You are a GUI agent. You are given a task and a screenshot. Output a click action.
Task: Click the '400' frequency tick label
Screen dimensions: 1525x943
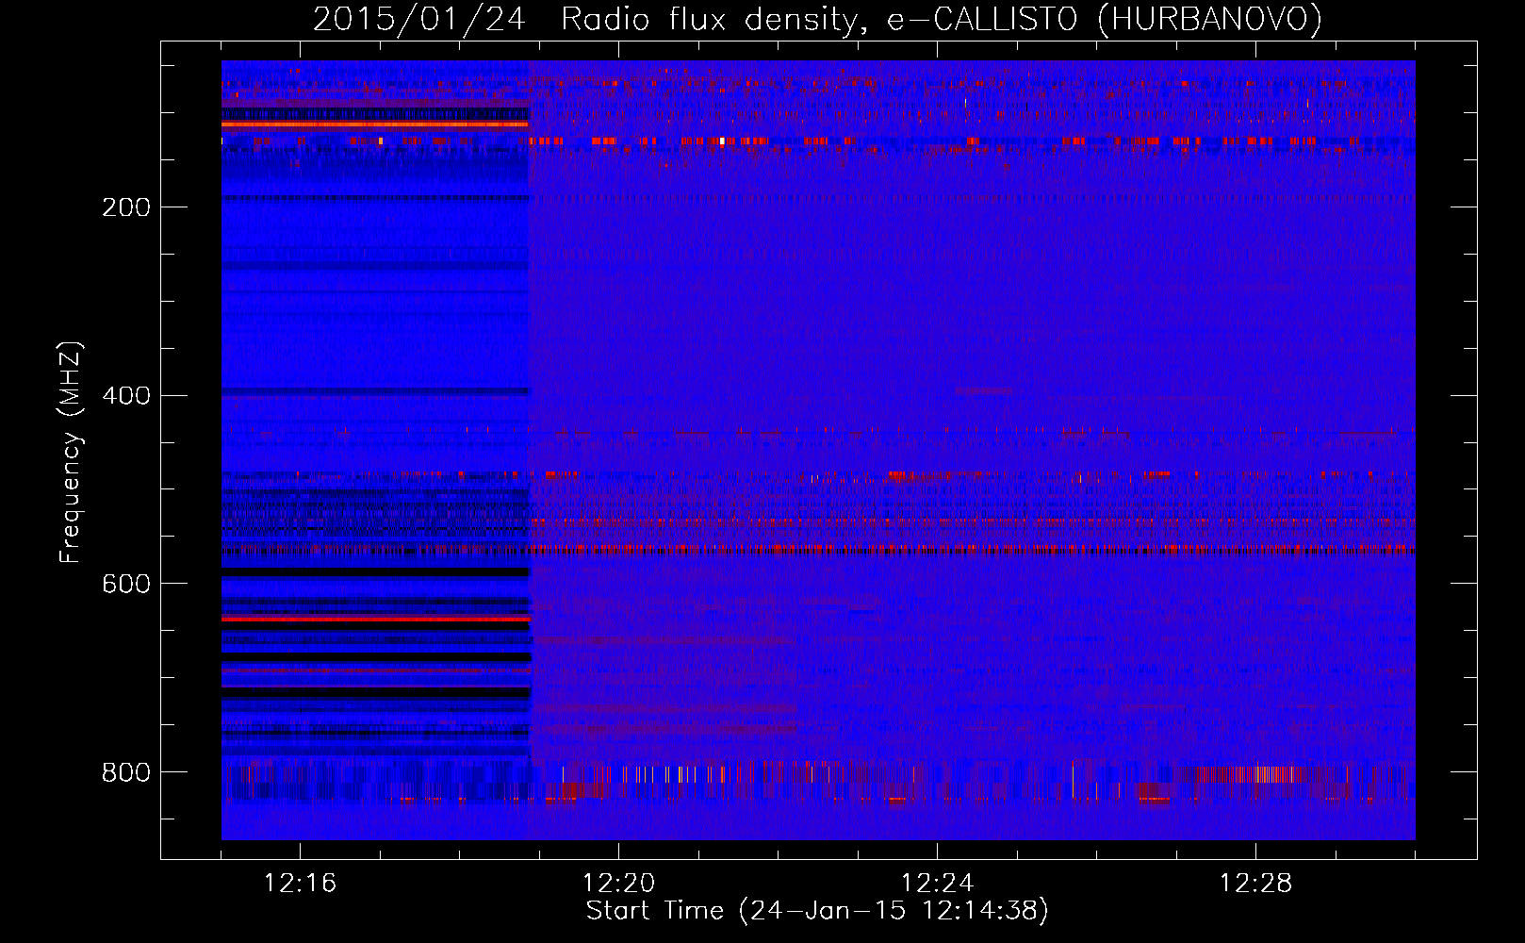[x=126, y=396]
